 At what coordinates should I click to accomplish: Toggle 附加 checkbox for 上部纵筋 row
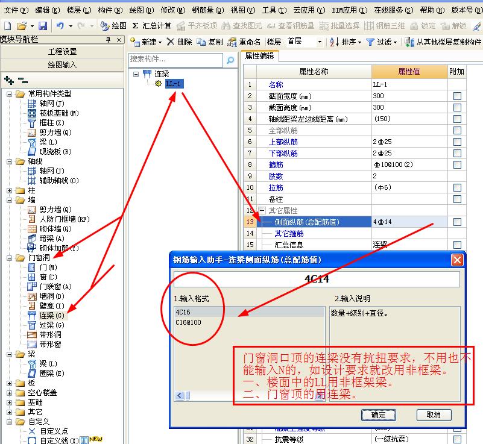click(x=458, y=142)
